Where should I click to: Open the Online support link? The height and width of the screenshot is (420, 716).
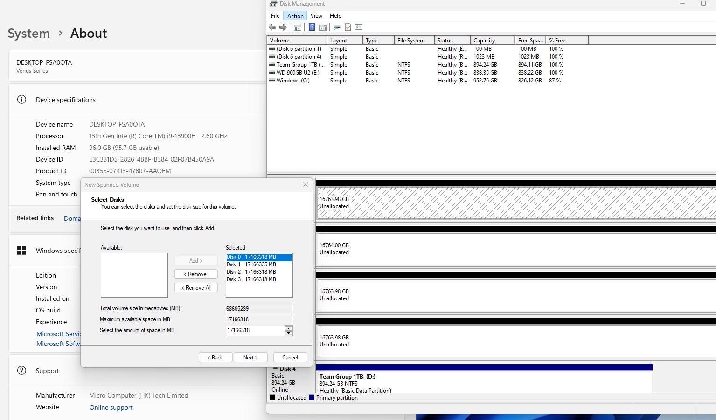tap(111, 407)
